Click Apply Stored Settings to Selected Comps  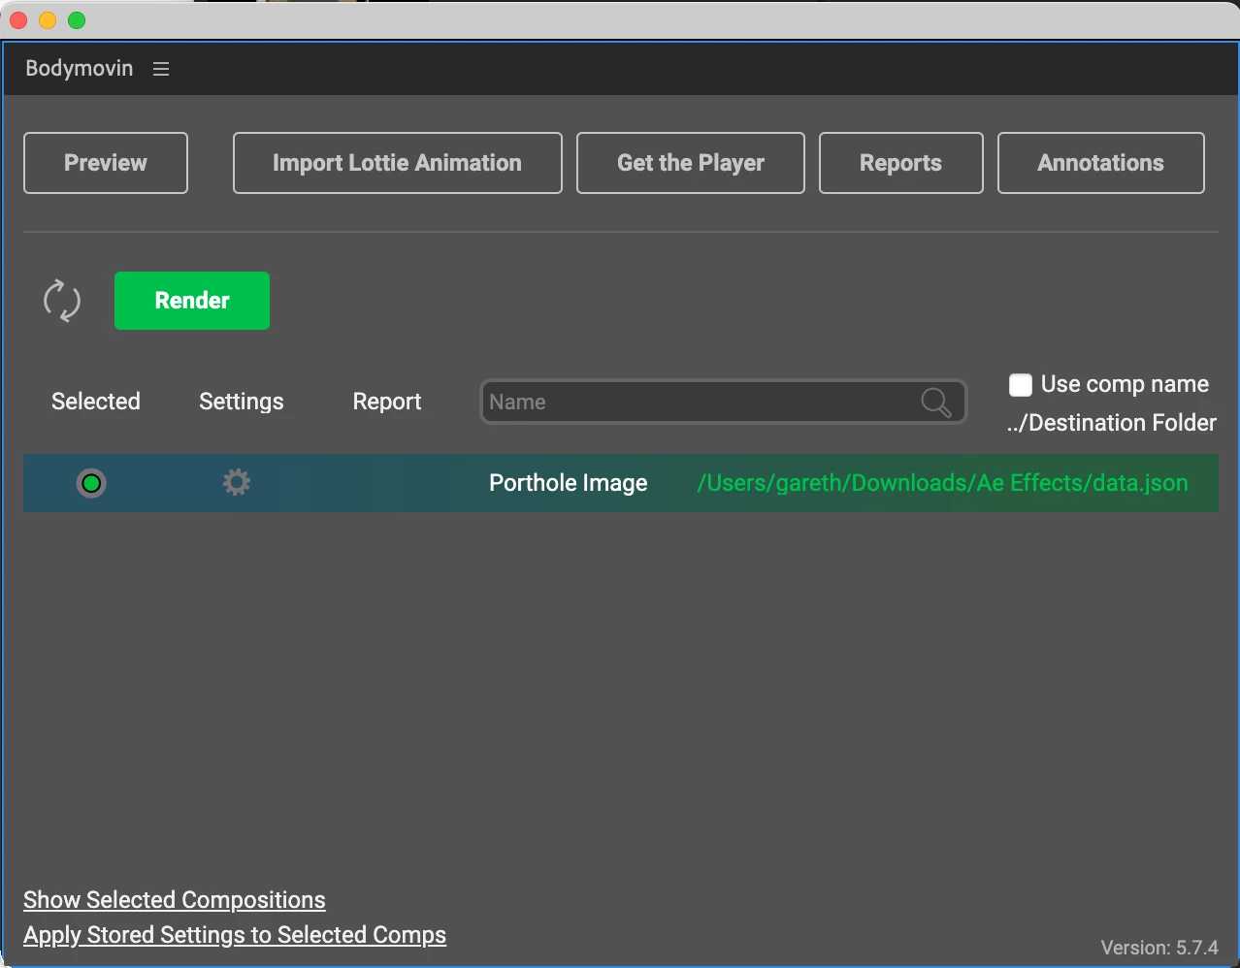235,935
